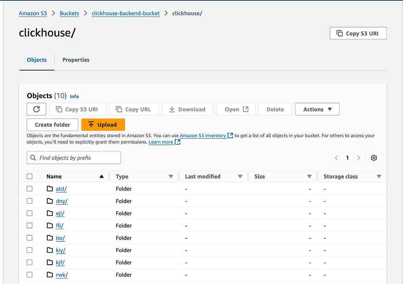Click the Copy URL button
The image size is (403, 284).
[134, 109]
